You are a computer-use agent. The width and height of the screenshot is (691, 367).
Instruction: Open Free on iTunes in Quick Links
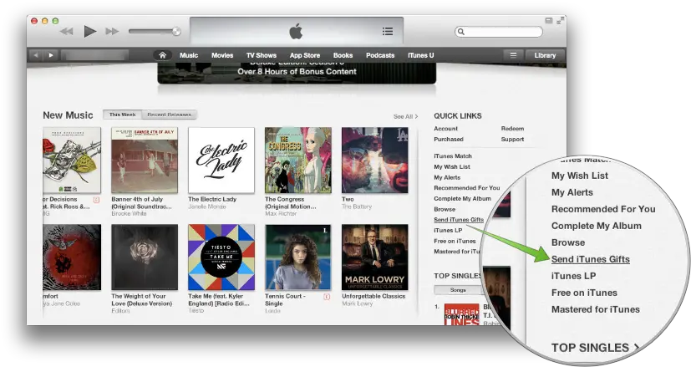[455, 241]
